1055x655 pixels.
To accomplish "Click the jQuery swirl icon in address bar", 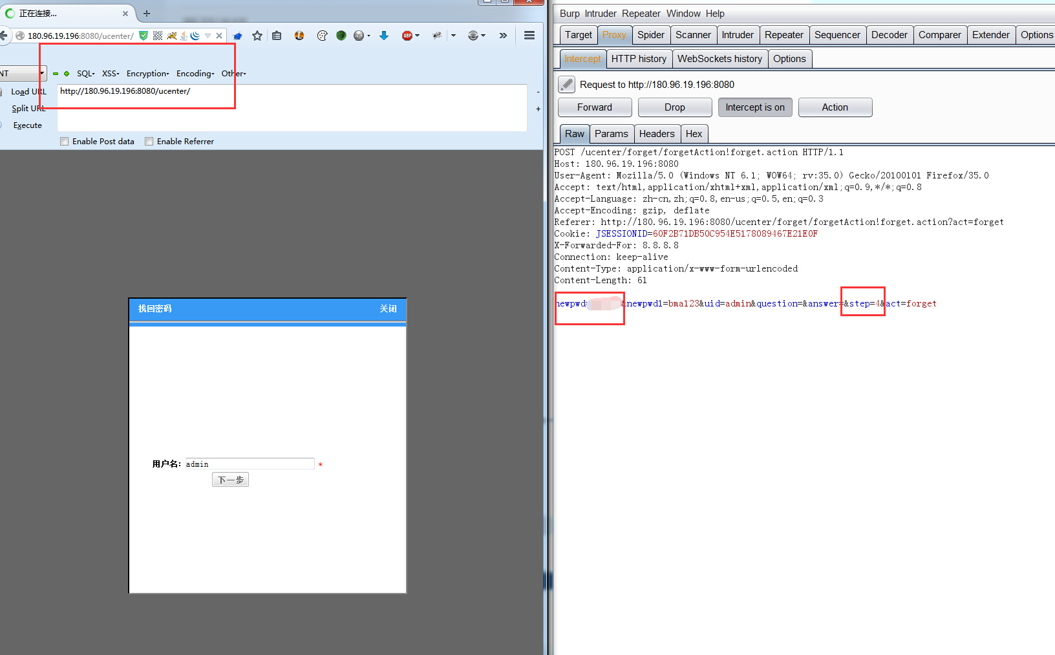I will [195, 36].
